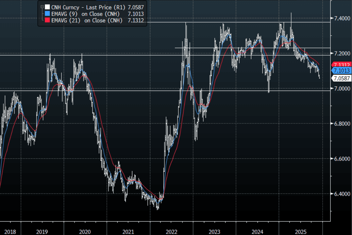Collapse the legend tree expander box

pos(42,7)
